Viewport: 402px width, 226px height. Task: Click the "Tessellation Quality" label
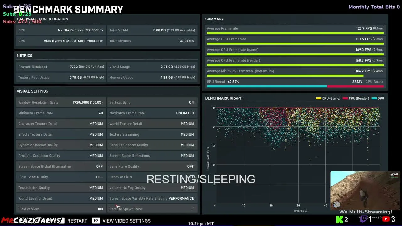coord(34,188)
